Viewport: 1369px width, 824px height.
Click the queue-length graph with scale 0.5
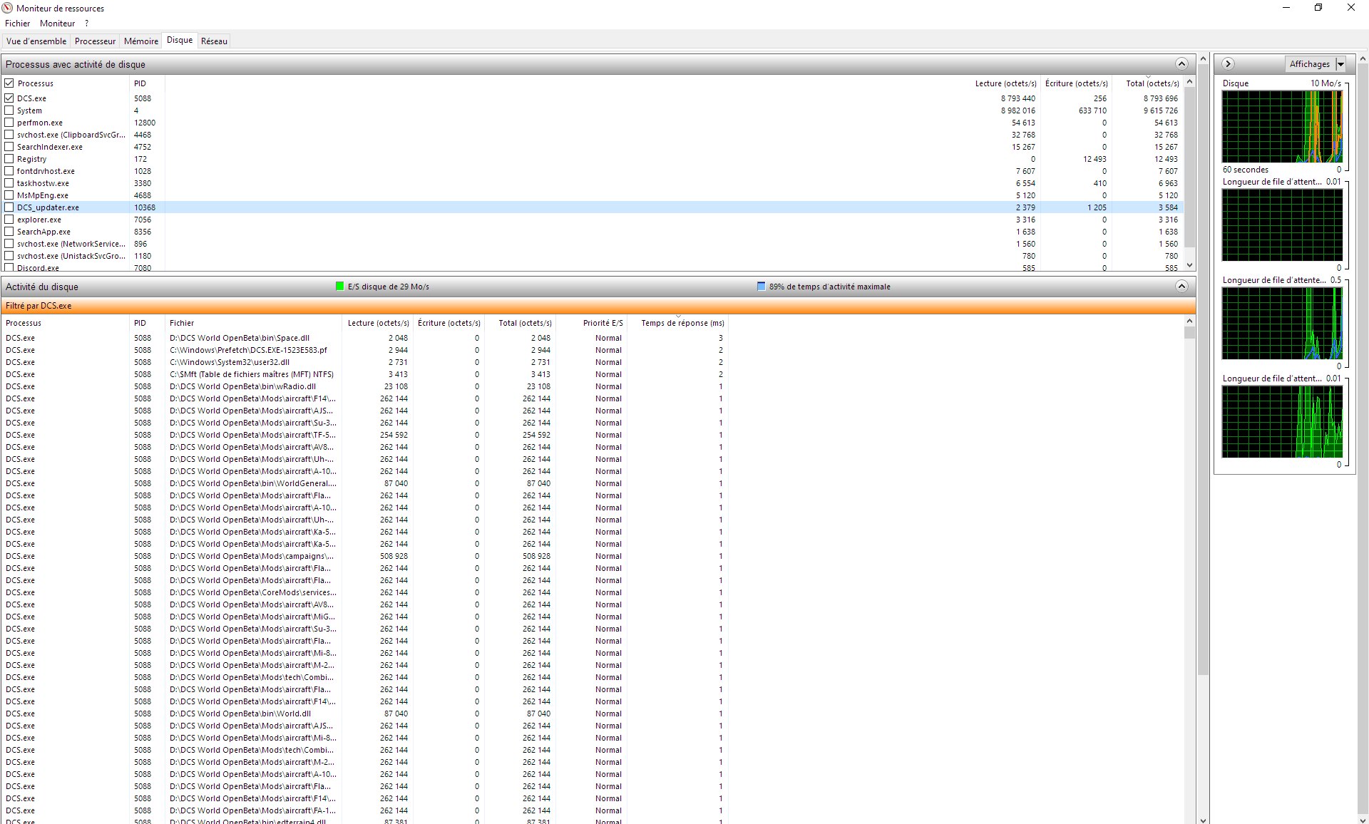[1282, 324]
